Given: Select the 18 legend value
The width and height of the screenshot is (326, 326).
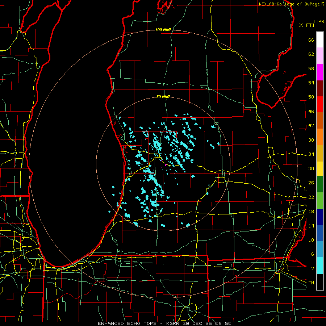Looking at the screenshot, I should [311, 212].
